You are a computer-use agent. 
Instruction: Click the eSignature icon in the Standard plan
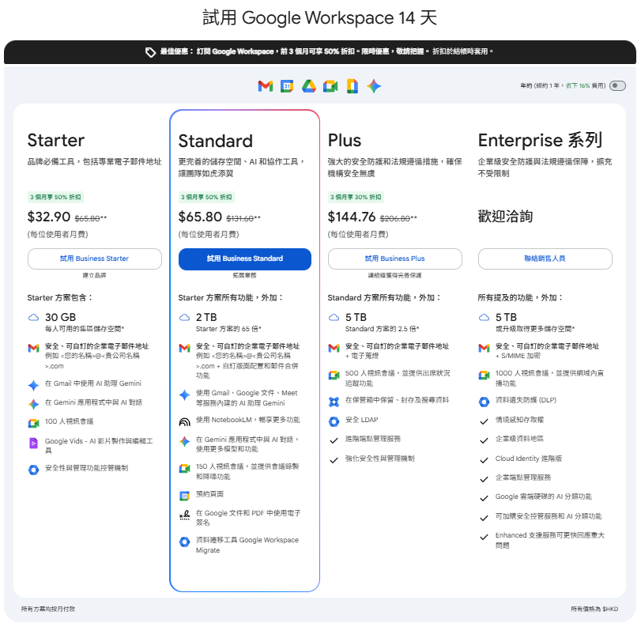click(184, 516)
